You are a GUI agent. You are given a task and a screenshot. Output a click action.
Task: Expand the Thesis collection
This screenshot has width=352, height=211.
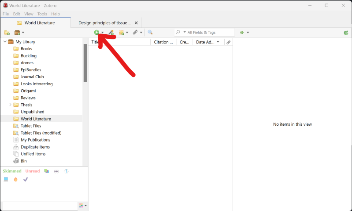pos(10,105)
